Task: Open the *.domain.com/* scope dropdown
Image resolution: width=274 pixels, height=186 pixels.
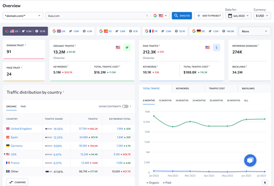Action: (x=23, y=16)
